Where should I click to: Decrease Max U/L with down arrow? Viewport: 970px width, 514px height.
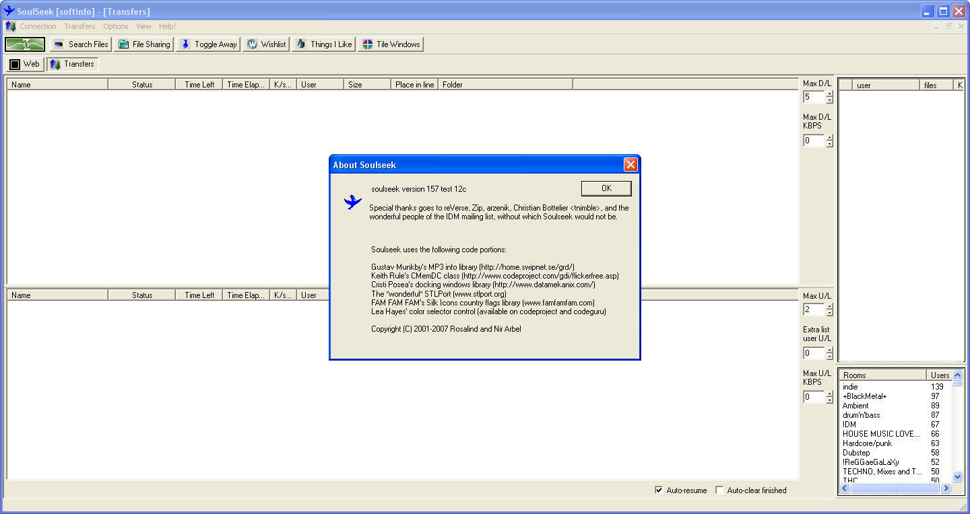coord(829,313)
